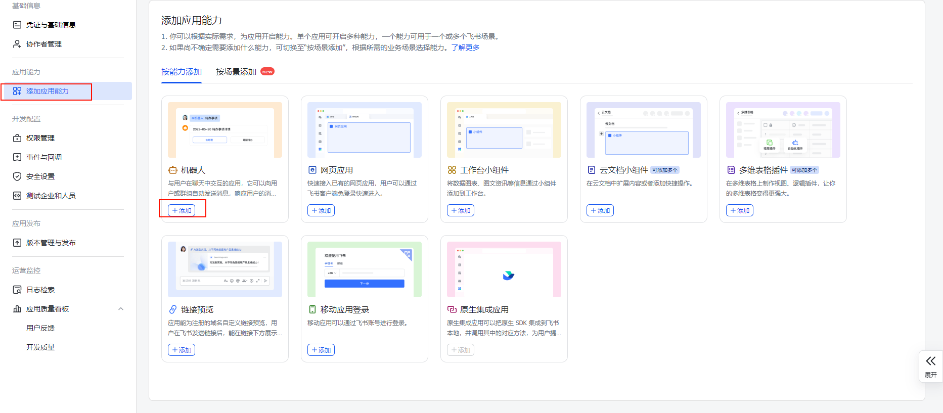
Task: Add the 多维表格插件 capability
Action: (740, 210)
